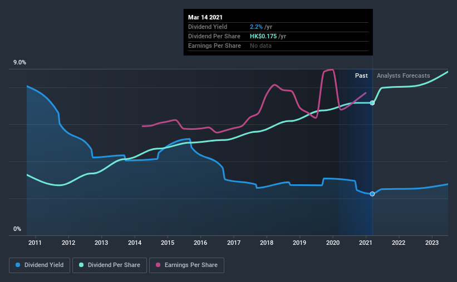This screenshot has width=457, height=282.
Task: Toggle the Dividend Yield legend button
Action: click(x=40, y=265)
